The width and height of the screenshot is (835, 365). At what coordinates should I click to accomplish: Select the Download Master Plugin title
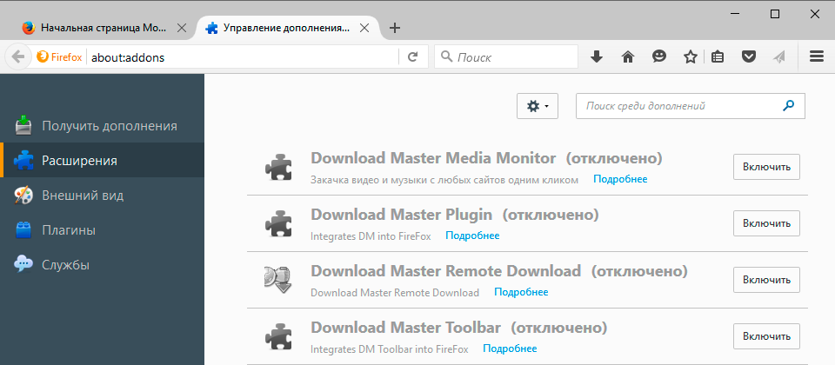pos(402,215)
